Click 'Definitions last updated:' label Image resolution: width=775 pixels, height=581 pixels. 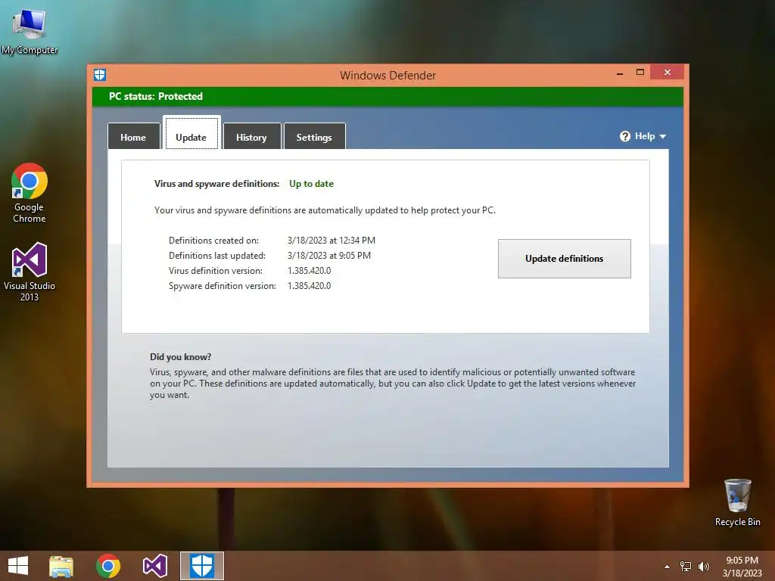(x=217, y=256)
